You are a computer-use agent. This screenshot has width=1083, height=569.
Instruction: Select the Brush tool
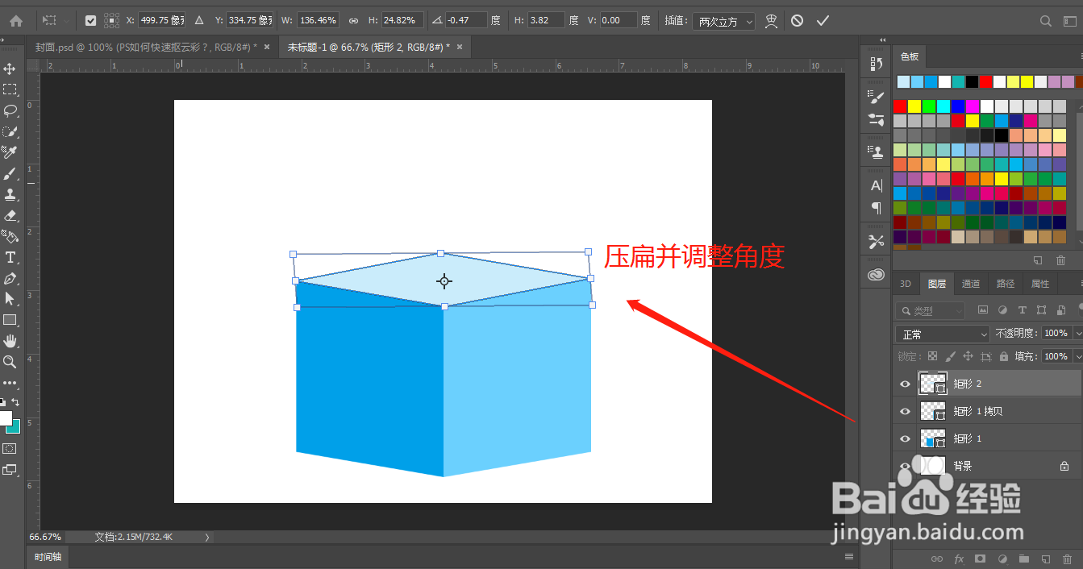click(10, 173)
